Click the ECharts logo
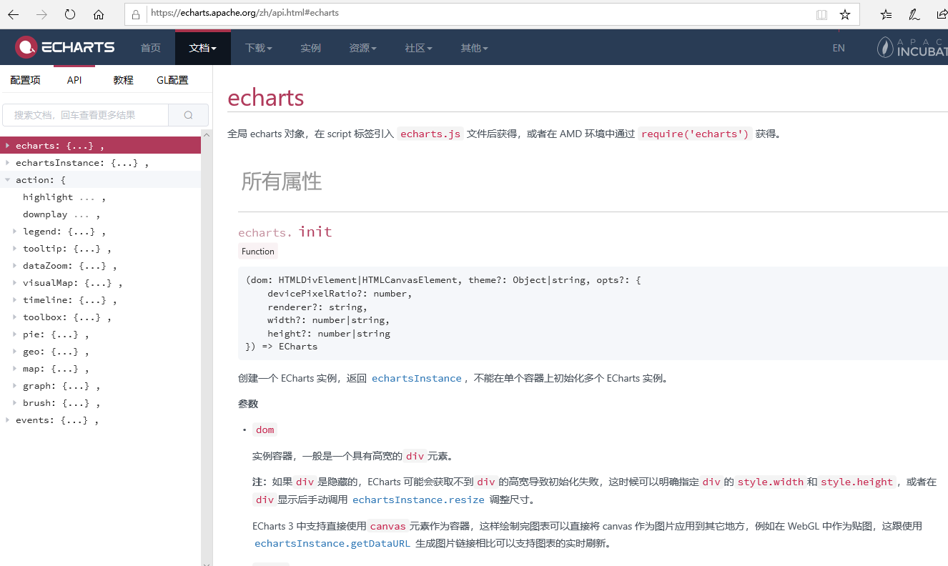 [65, 48]
